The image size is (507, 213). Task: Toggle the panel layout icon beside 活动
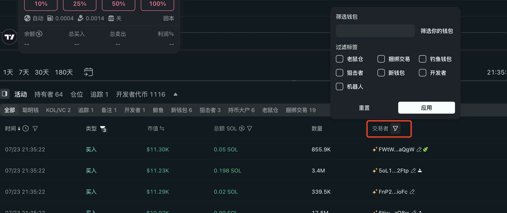(4, 94)
